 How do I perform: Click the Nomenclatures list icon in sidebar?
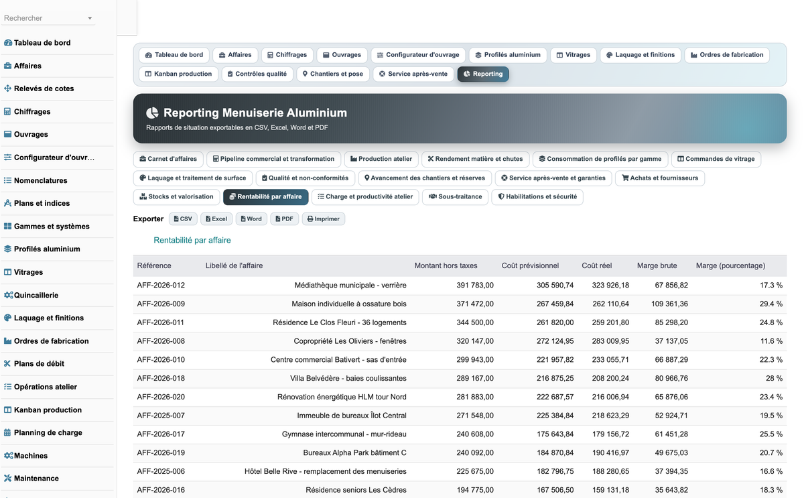(x=8, y=180)
